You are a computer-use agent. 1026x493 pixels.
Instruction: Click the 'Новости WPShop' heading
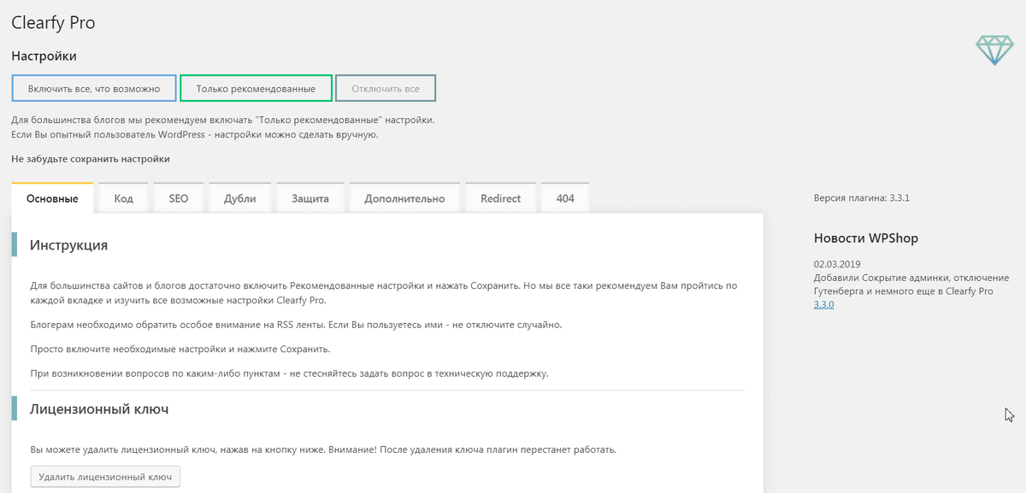point(866,238)
